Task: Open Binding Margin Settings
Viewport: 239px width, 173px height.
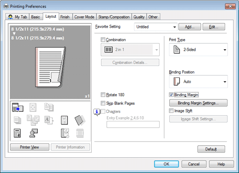Action: coord(198,103)
